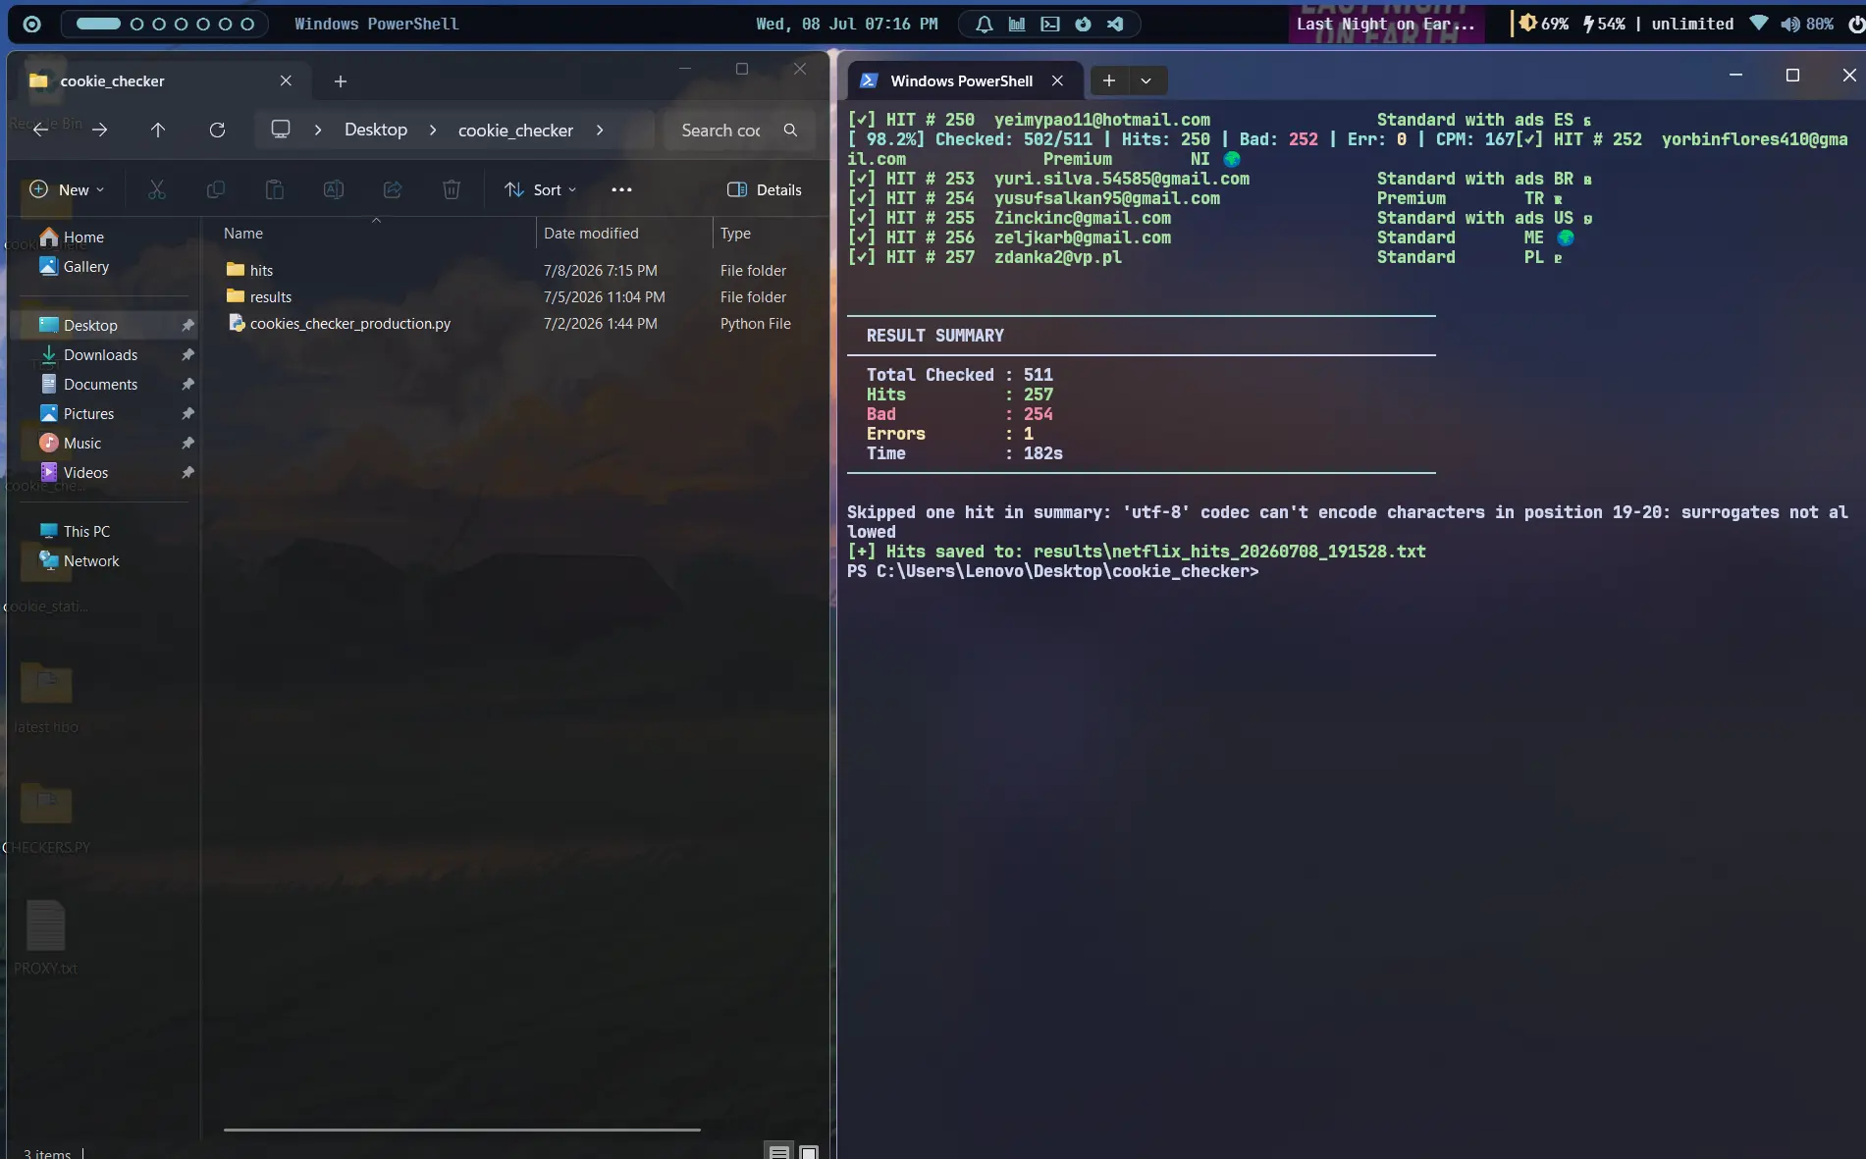Click the Rename icon in Explorer toolbar

(334, 189)
